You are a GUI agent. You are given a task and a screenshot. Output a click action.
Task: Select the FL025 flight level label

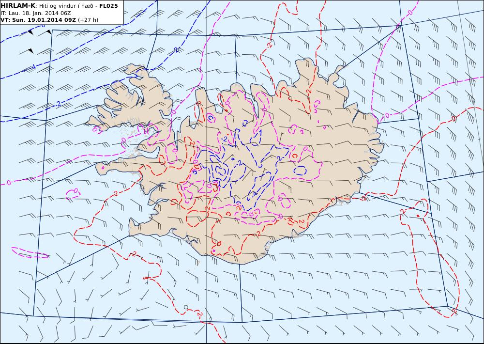point(108,6)
